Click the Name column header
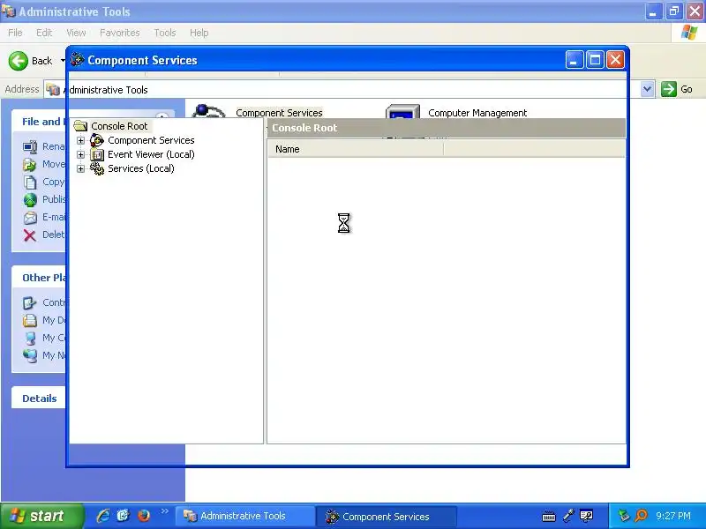This screenshot has height=529, width=706. point(356,149)
